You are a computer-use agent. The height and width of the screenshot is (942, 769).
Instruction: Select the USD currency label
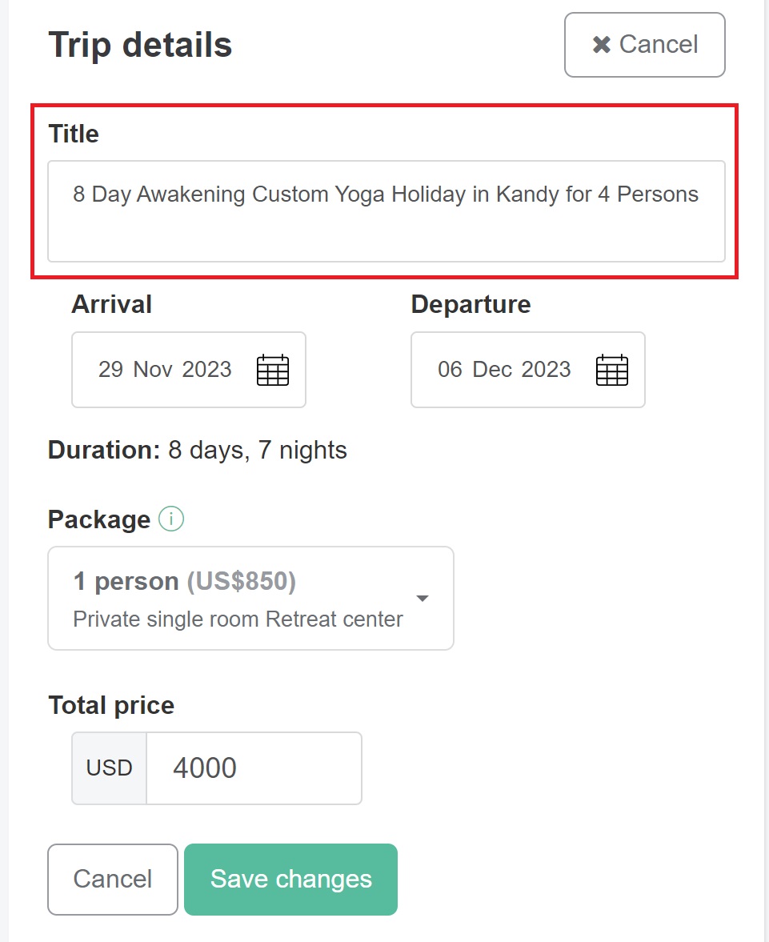[108, 768]
